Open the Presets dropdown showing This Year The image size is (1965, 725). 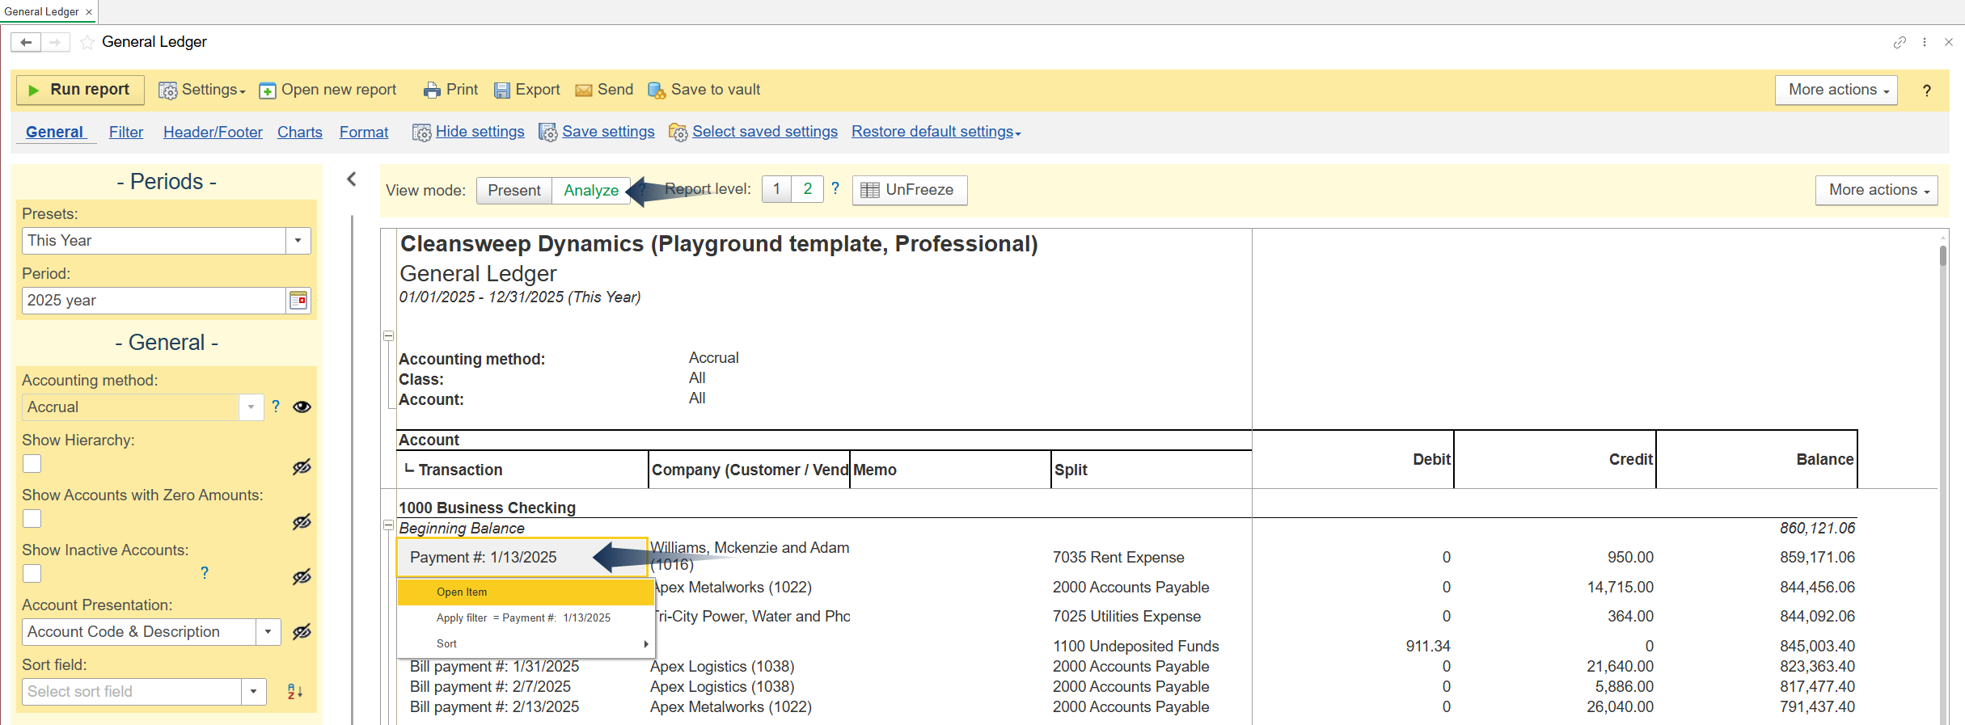(298, 241)
